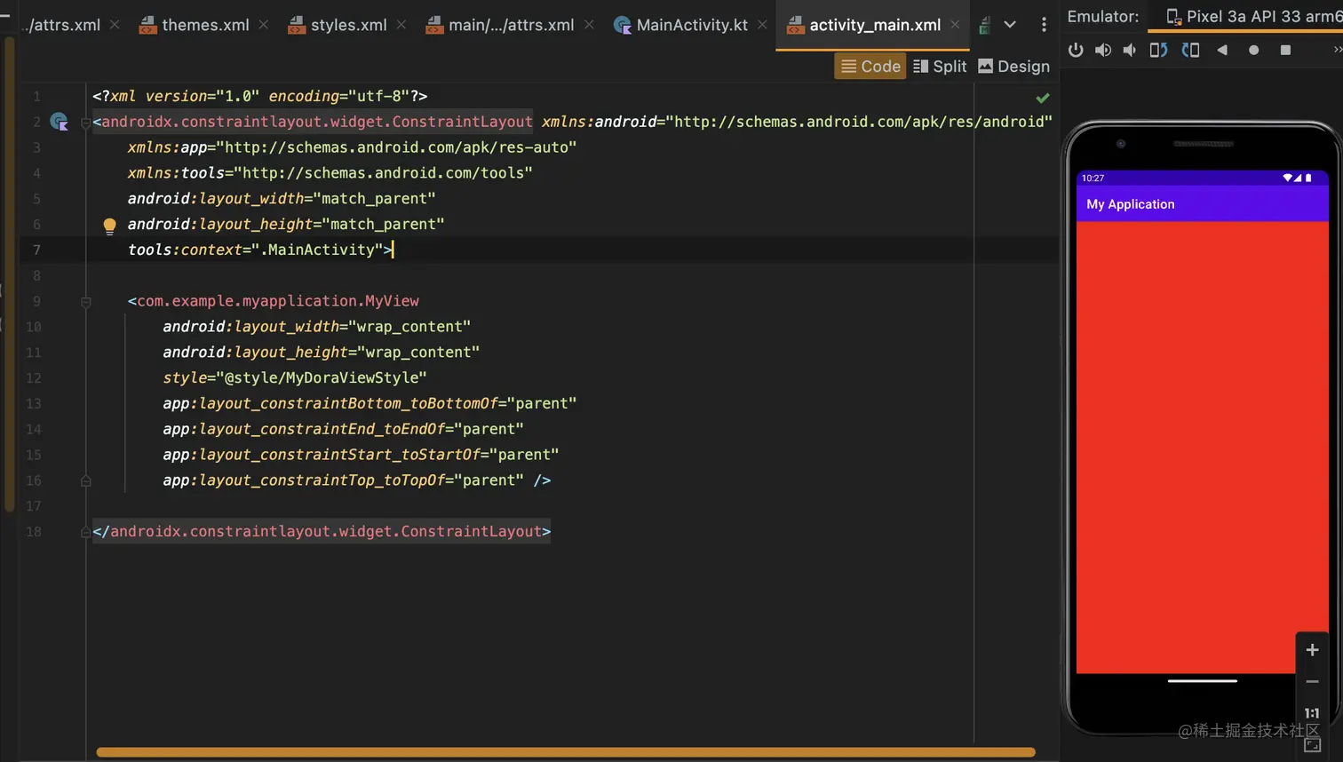Close the styles.xml tab

[x=401, y=25]
